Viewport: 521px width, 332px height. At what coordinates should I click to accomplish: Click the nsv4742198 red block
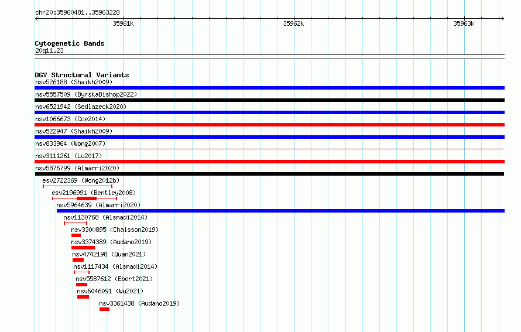click(78, 260)
